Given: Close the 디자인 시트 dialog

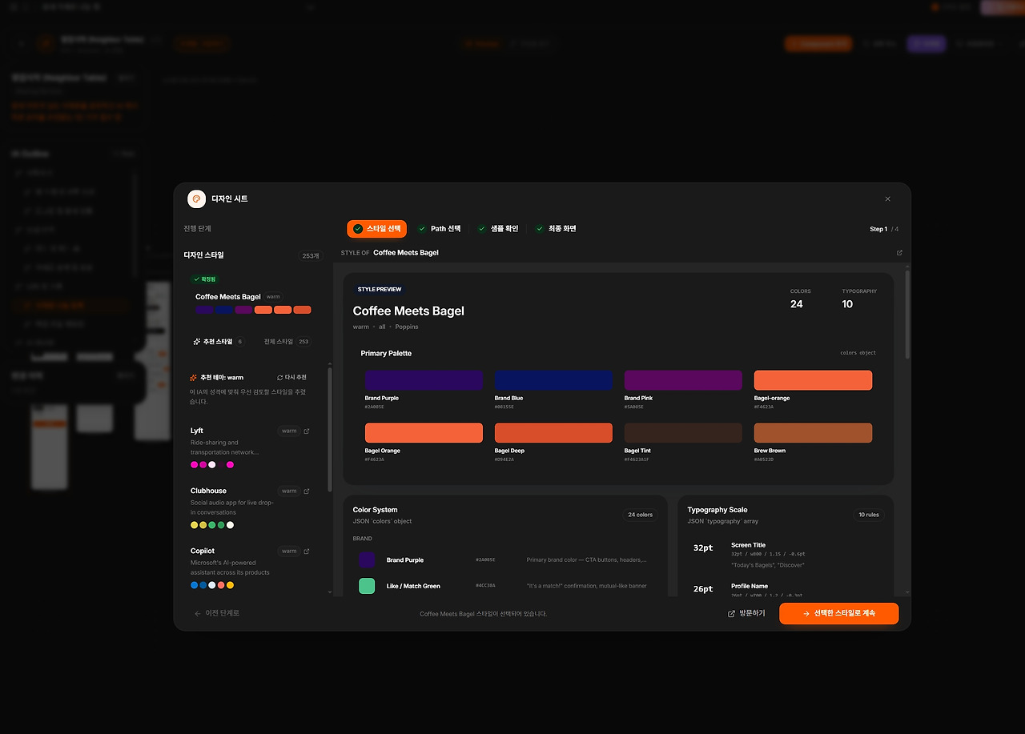Looking at the screenshot, I should (887, 199).
